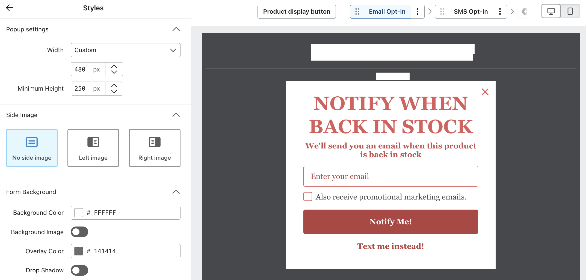
Task: Click the Text me instead! link
Action: 390,246
